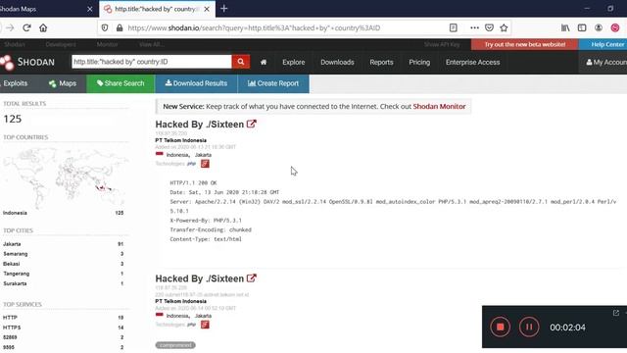Open Firefox library icon
The width and height of the screenshot is (627, 353).
[565, 27]
